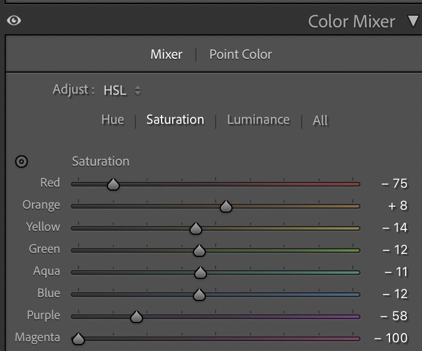Select the Luminance tab

[258, 120]
